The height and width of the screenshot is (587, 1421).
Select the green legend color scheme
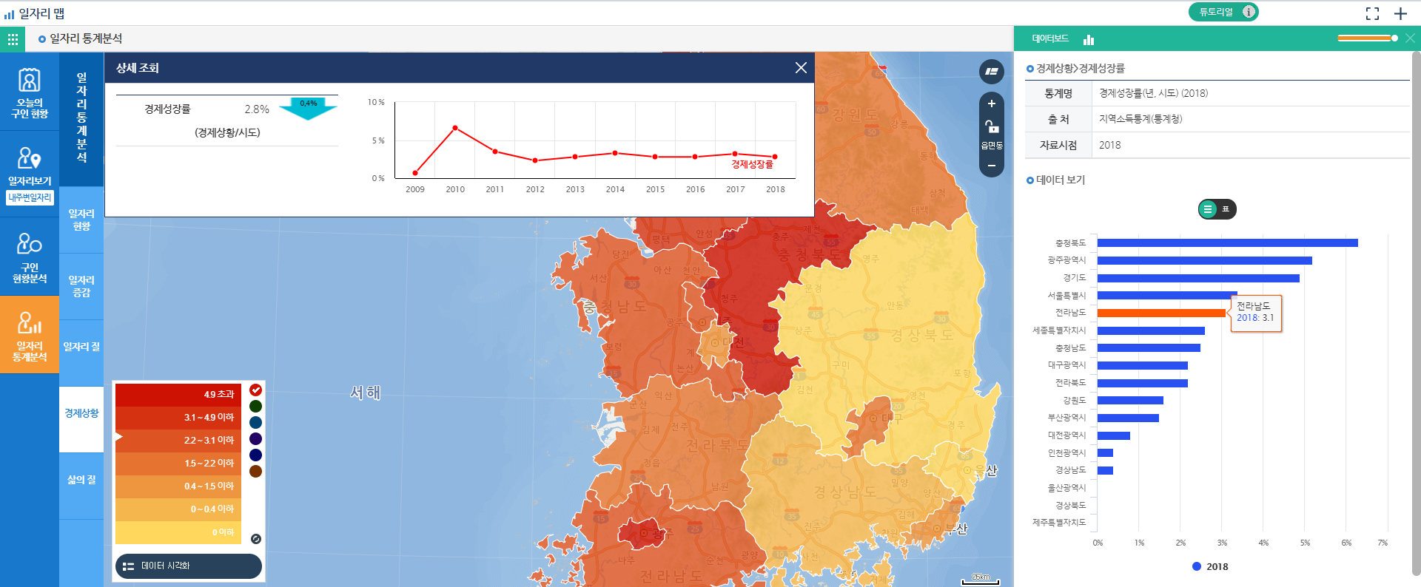pos(255,406)
